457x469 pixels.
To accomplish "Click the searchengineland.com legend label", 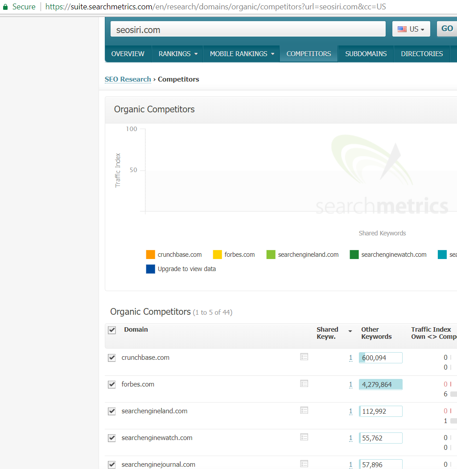I will pos(308,255).
